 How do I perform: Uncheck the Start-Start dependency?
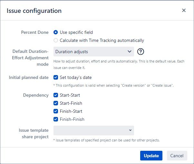pyautogui.click(x=56, y=95)
